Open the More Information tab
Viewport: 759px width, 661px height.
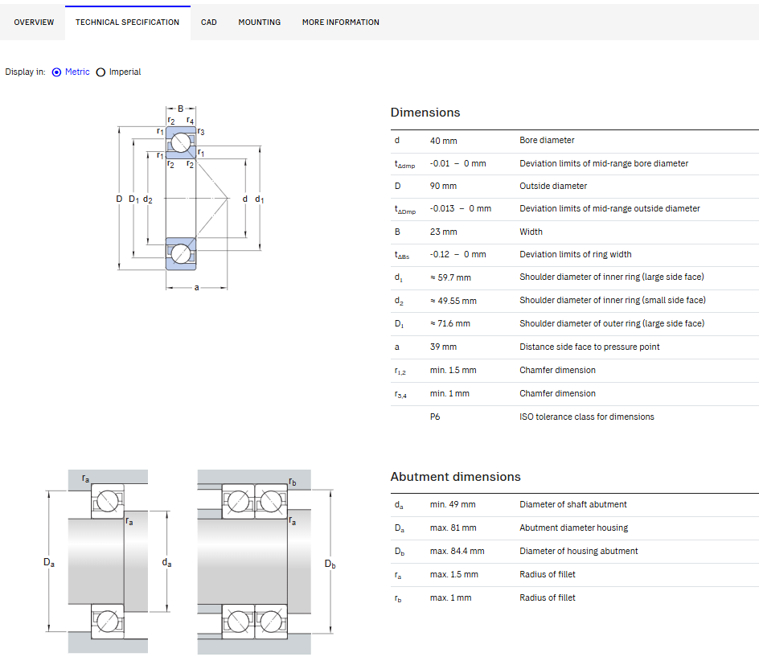click(x=341, y=23)
